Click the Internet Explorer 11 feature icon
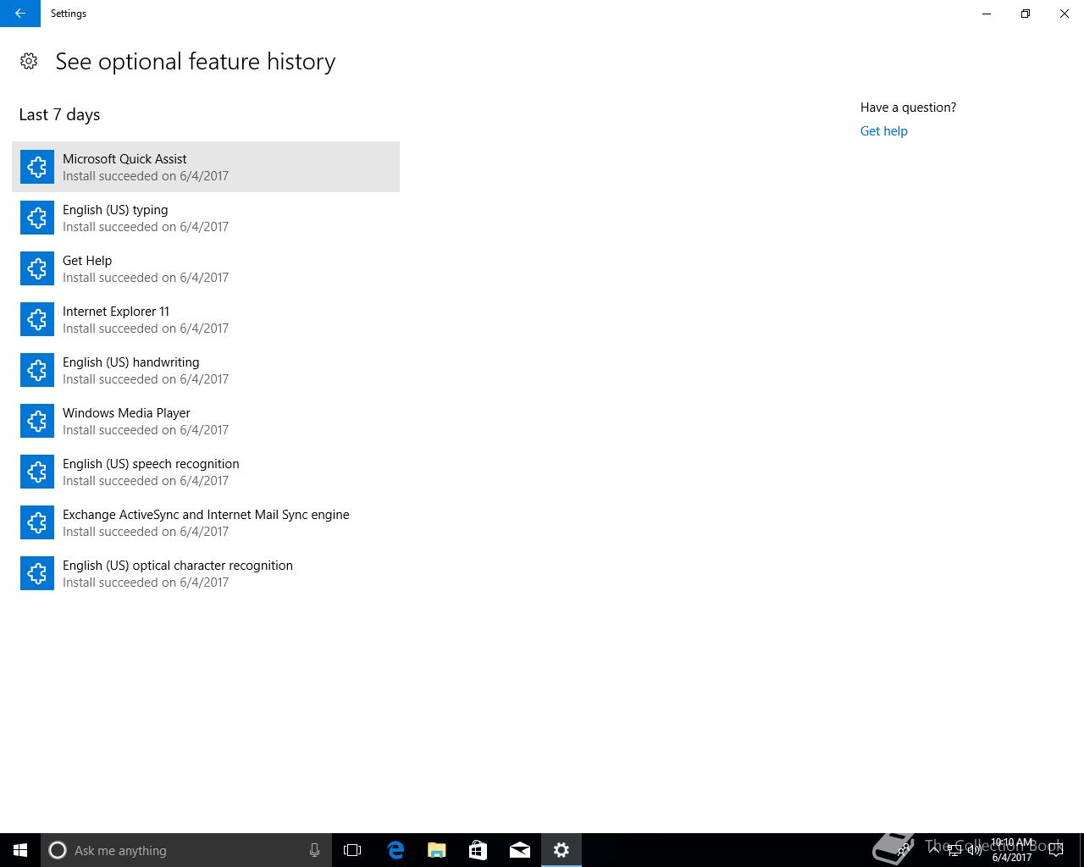The width and height of the screenshot is (1084, 867). pyautogui.click(x=37, y=319)
